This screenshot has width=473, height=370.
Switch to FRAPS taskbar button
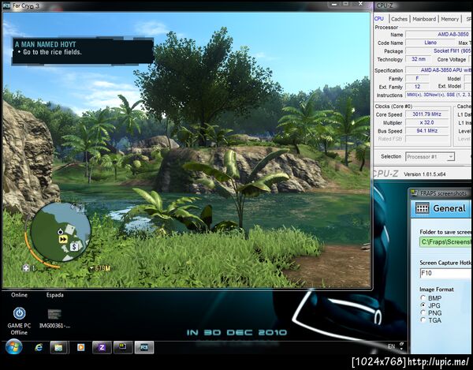point(123,347)
